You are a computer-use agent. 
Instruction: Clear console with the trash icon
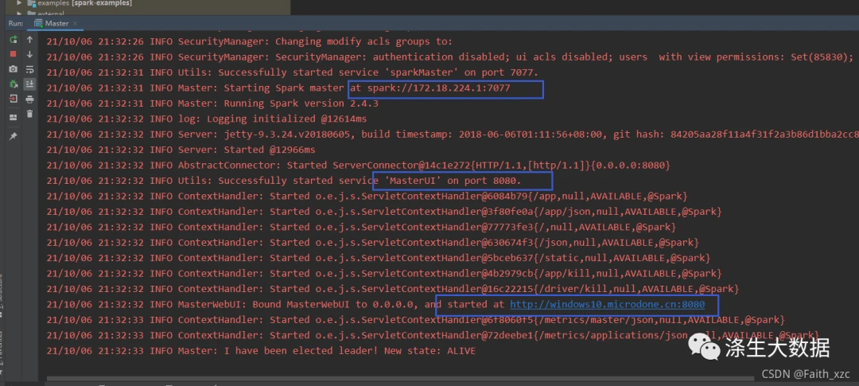pos(29,114)
